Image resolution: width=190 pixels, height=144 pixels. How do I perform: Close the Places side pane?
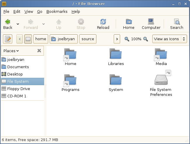click(39, 51)
